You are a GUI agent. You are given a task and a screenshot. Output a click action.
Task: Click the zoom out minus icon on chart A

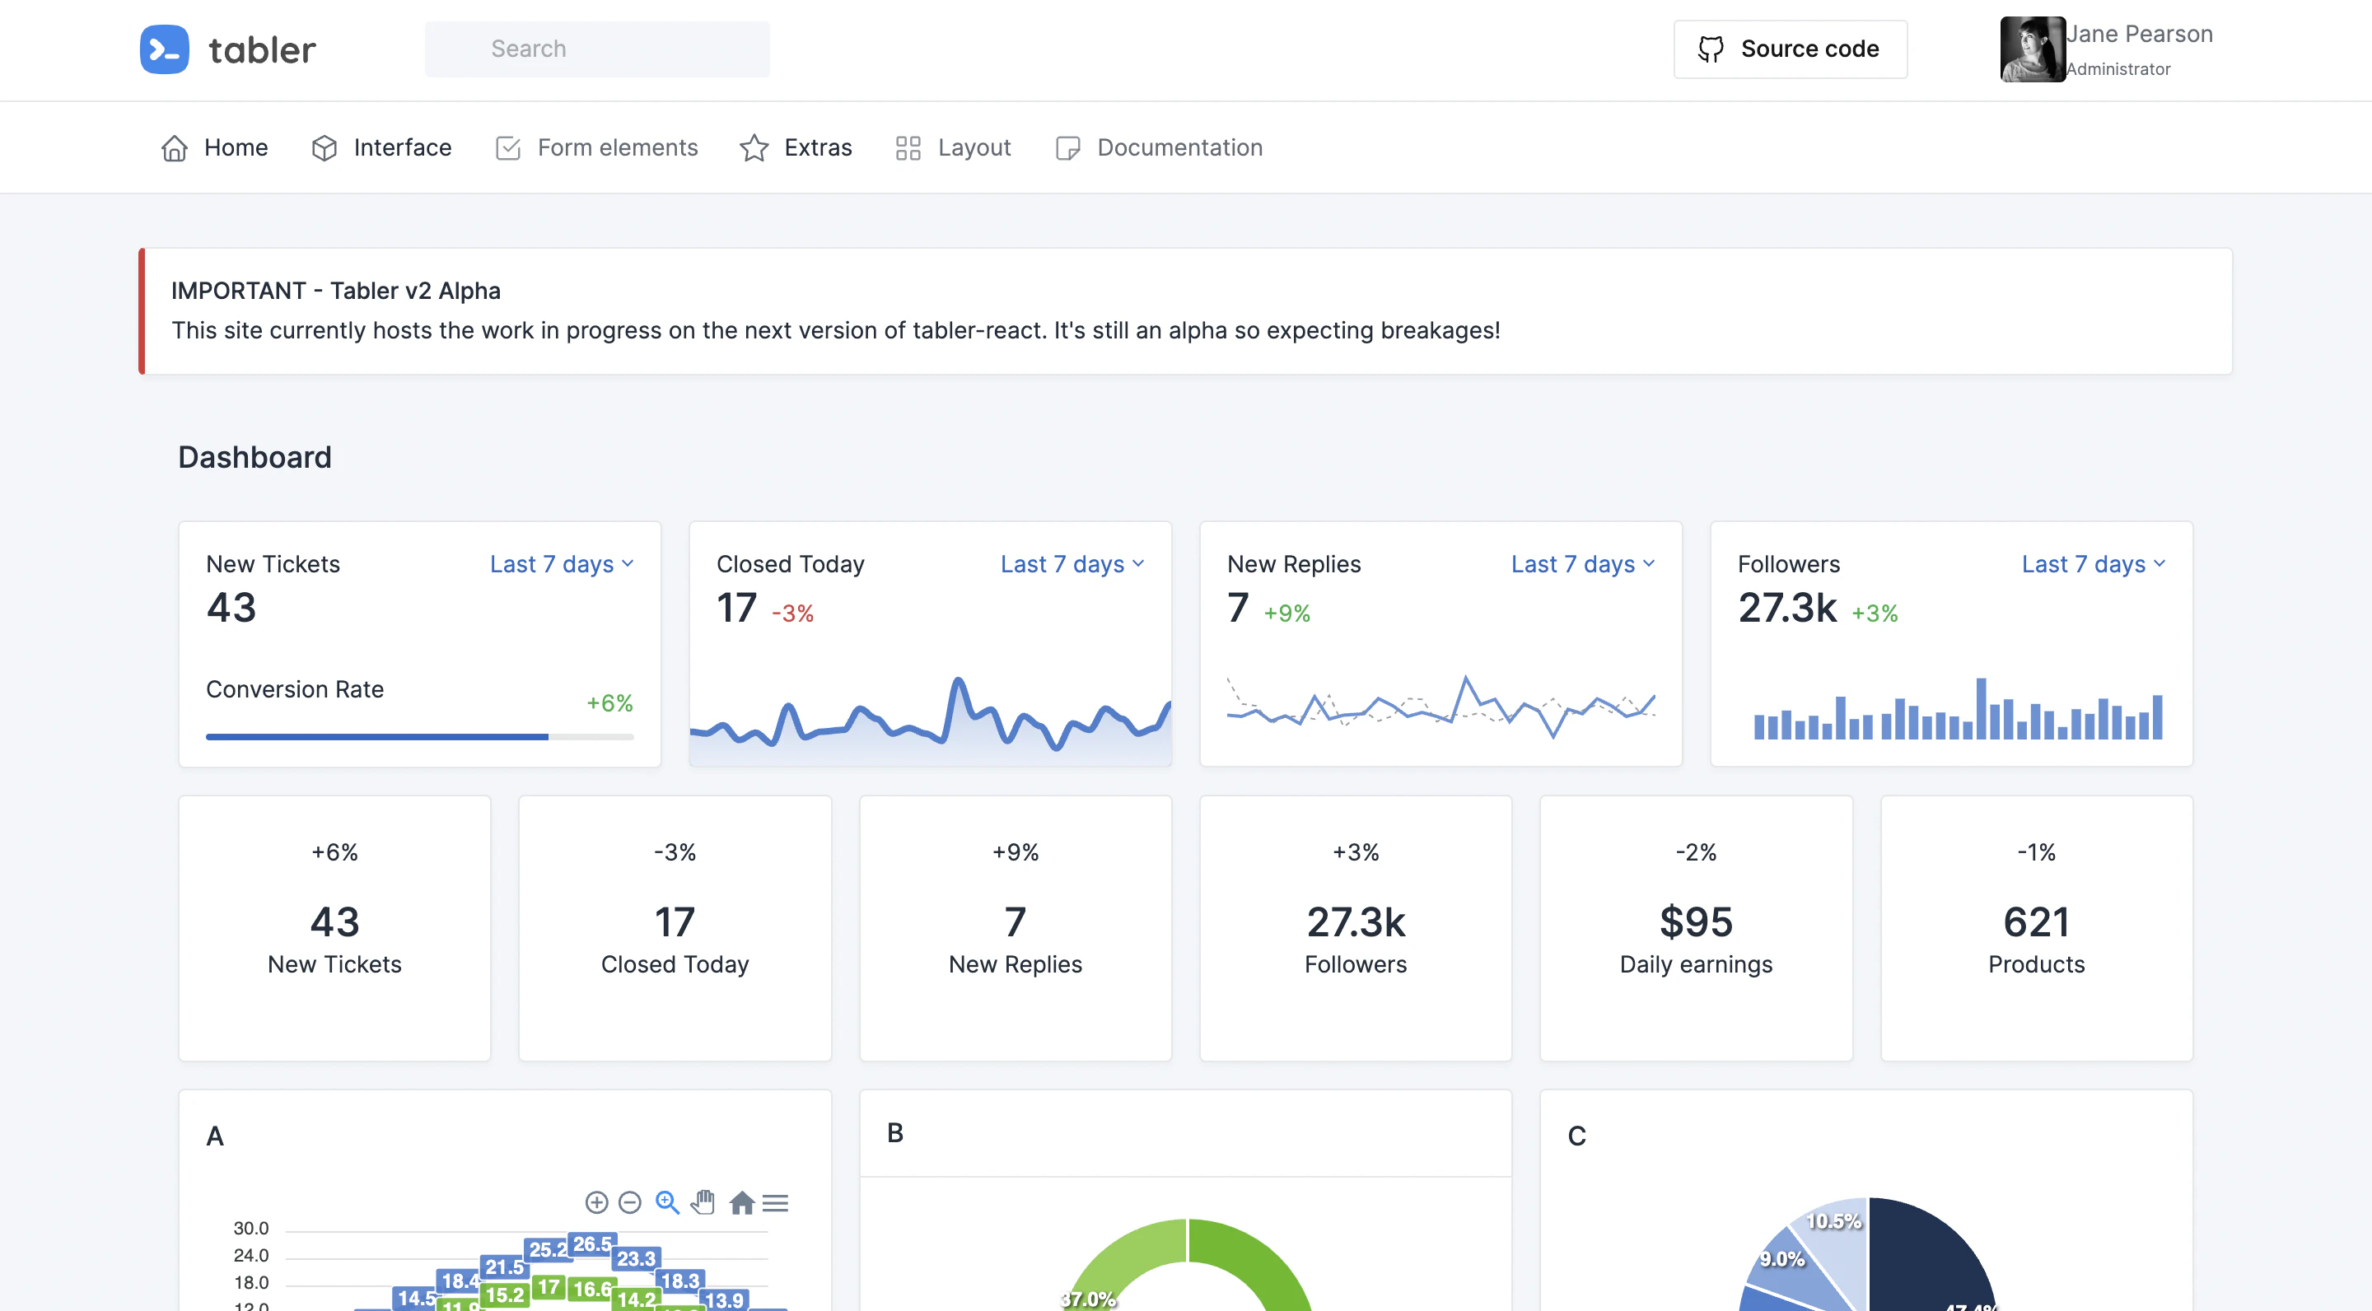coord(630,1202)
